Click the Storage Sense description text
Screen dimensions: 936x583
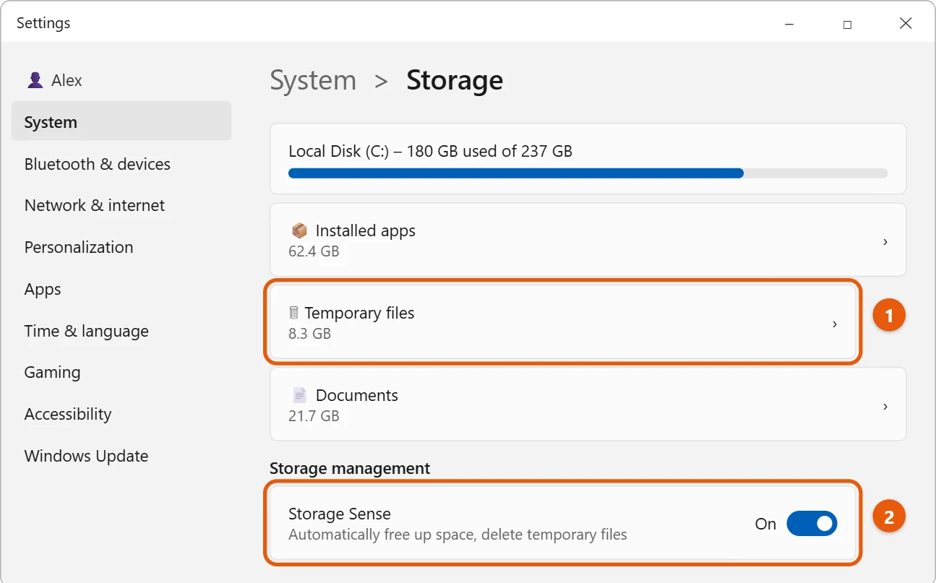[458, 535]
